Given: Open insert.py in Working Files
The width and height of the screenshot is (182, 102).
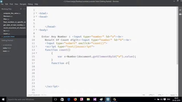Looking at the screenshot, I should 7,34.
